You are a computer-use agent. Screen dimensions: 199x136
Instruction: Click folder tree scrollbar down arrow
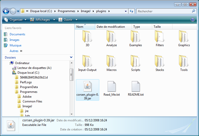tap(72, 114)
